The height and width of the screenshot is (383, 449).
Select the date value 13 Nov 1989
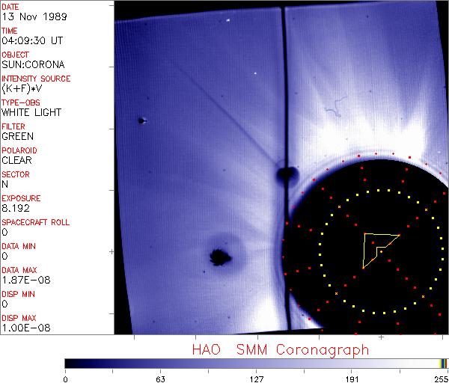click(x=34, y=16)
